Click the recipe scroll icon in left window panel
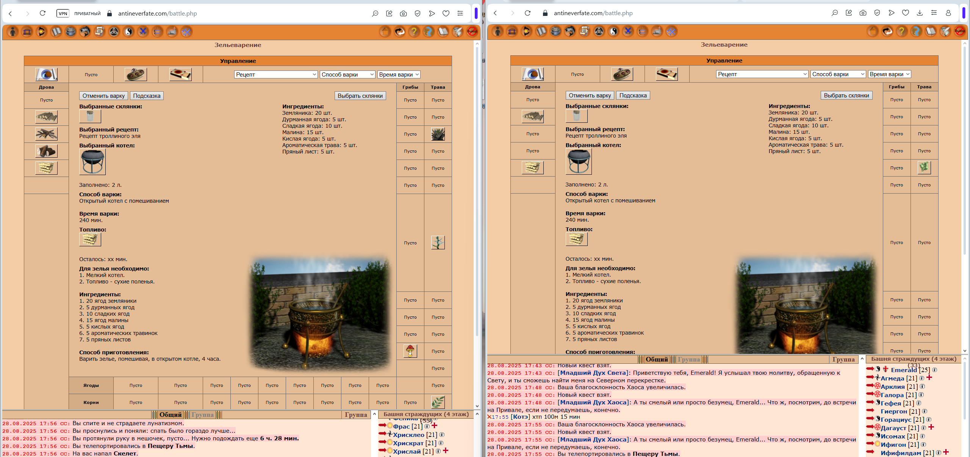The width and height of the screenshot is (970, 457). point(46,74)
